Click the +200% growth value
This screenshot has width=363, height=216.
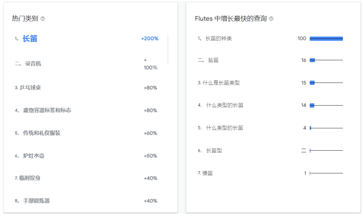(149, 39)
